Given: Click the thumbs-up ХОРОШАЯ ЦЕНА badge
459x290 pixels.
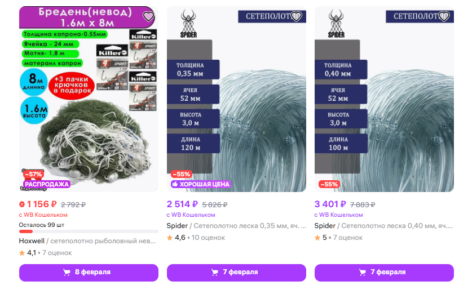Looking at the screenshot, I should [201, 184].
